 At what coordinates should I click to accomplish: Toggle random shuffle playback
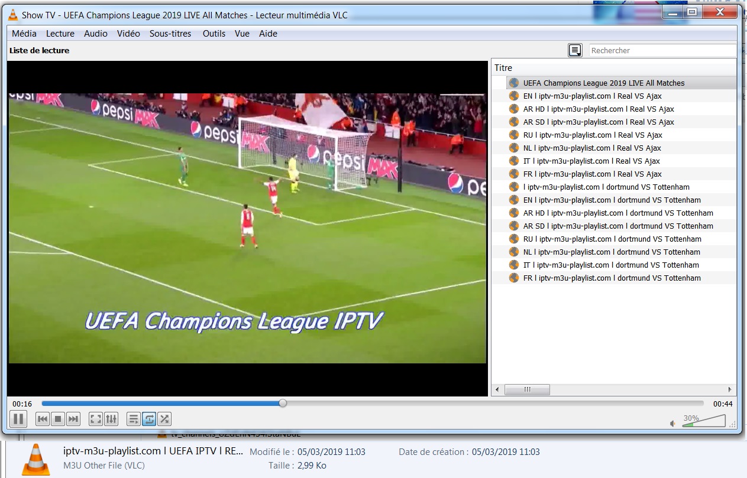pyautogui.click(x=164, y=419)
